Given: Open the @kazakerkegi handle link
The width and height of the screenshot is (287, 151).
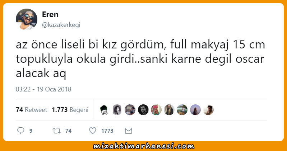Looking at the screenshot, I should pos(61,25).
